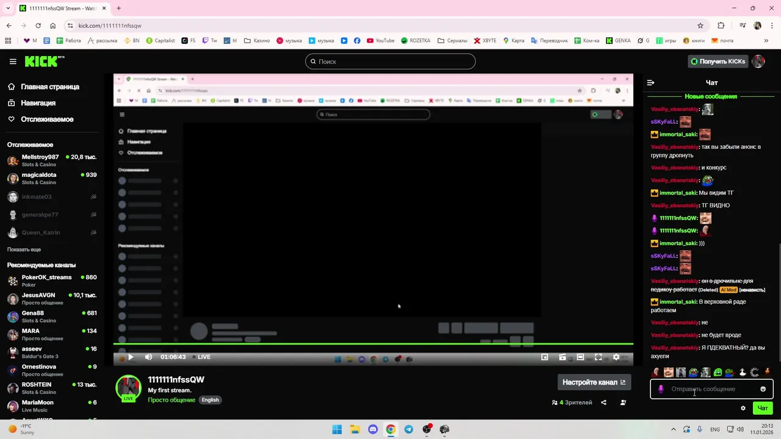Insert the candle quick emote
Viewport: 781px width, 439px height.
[767, 372]
